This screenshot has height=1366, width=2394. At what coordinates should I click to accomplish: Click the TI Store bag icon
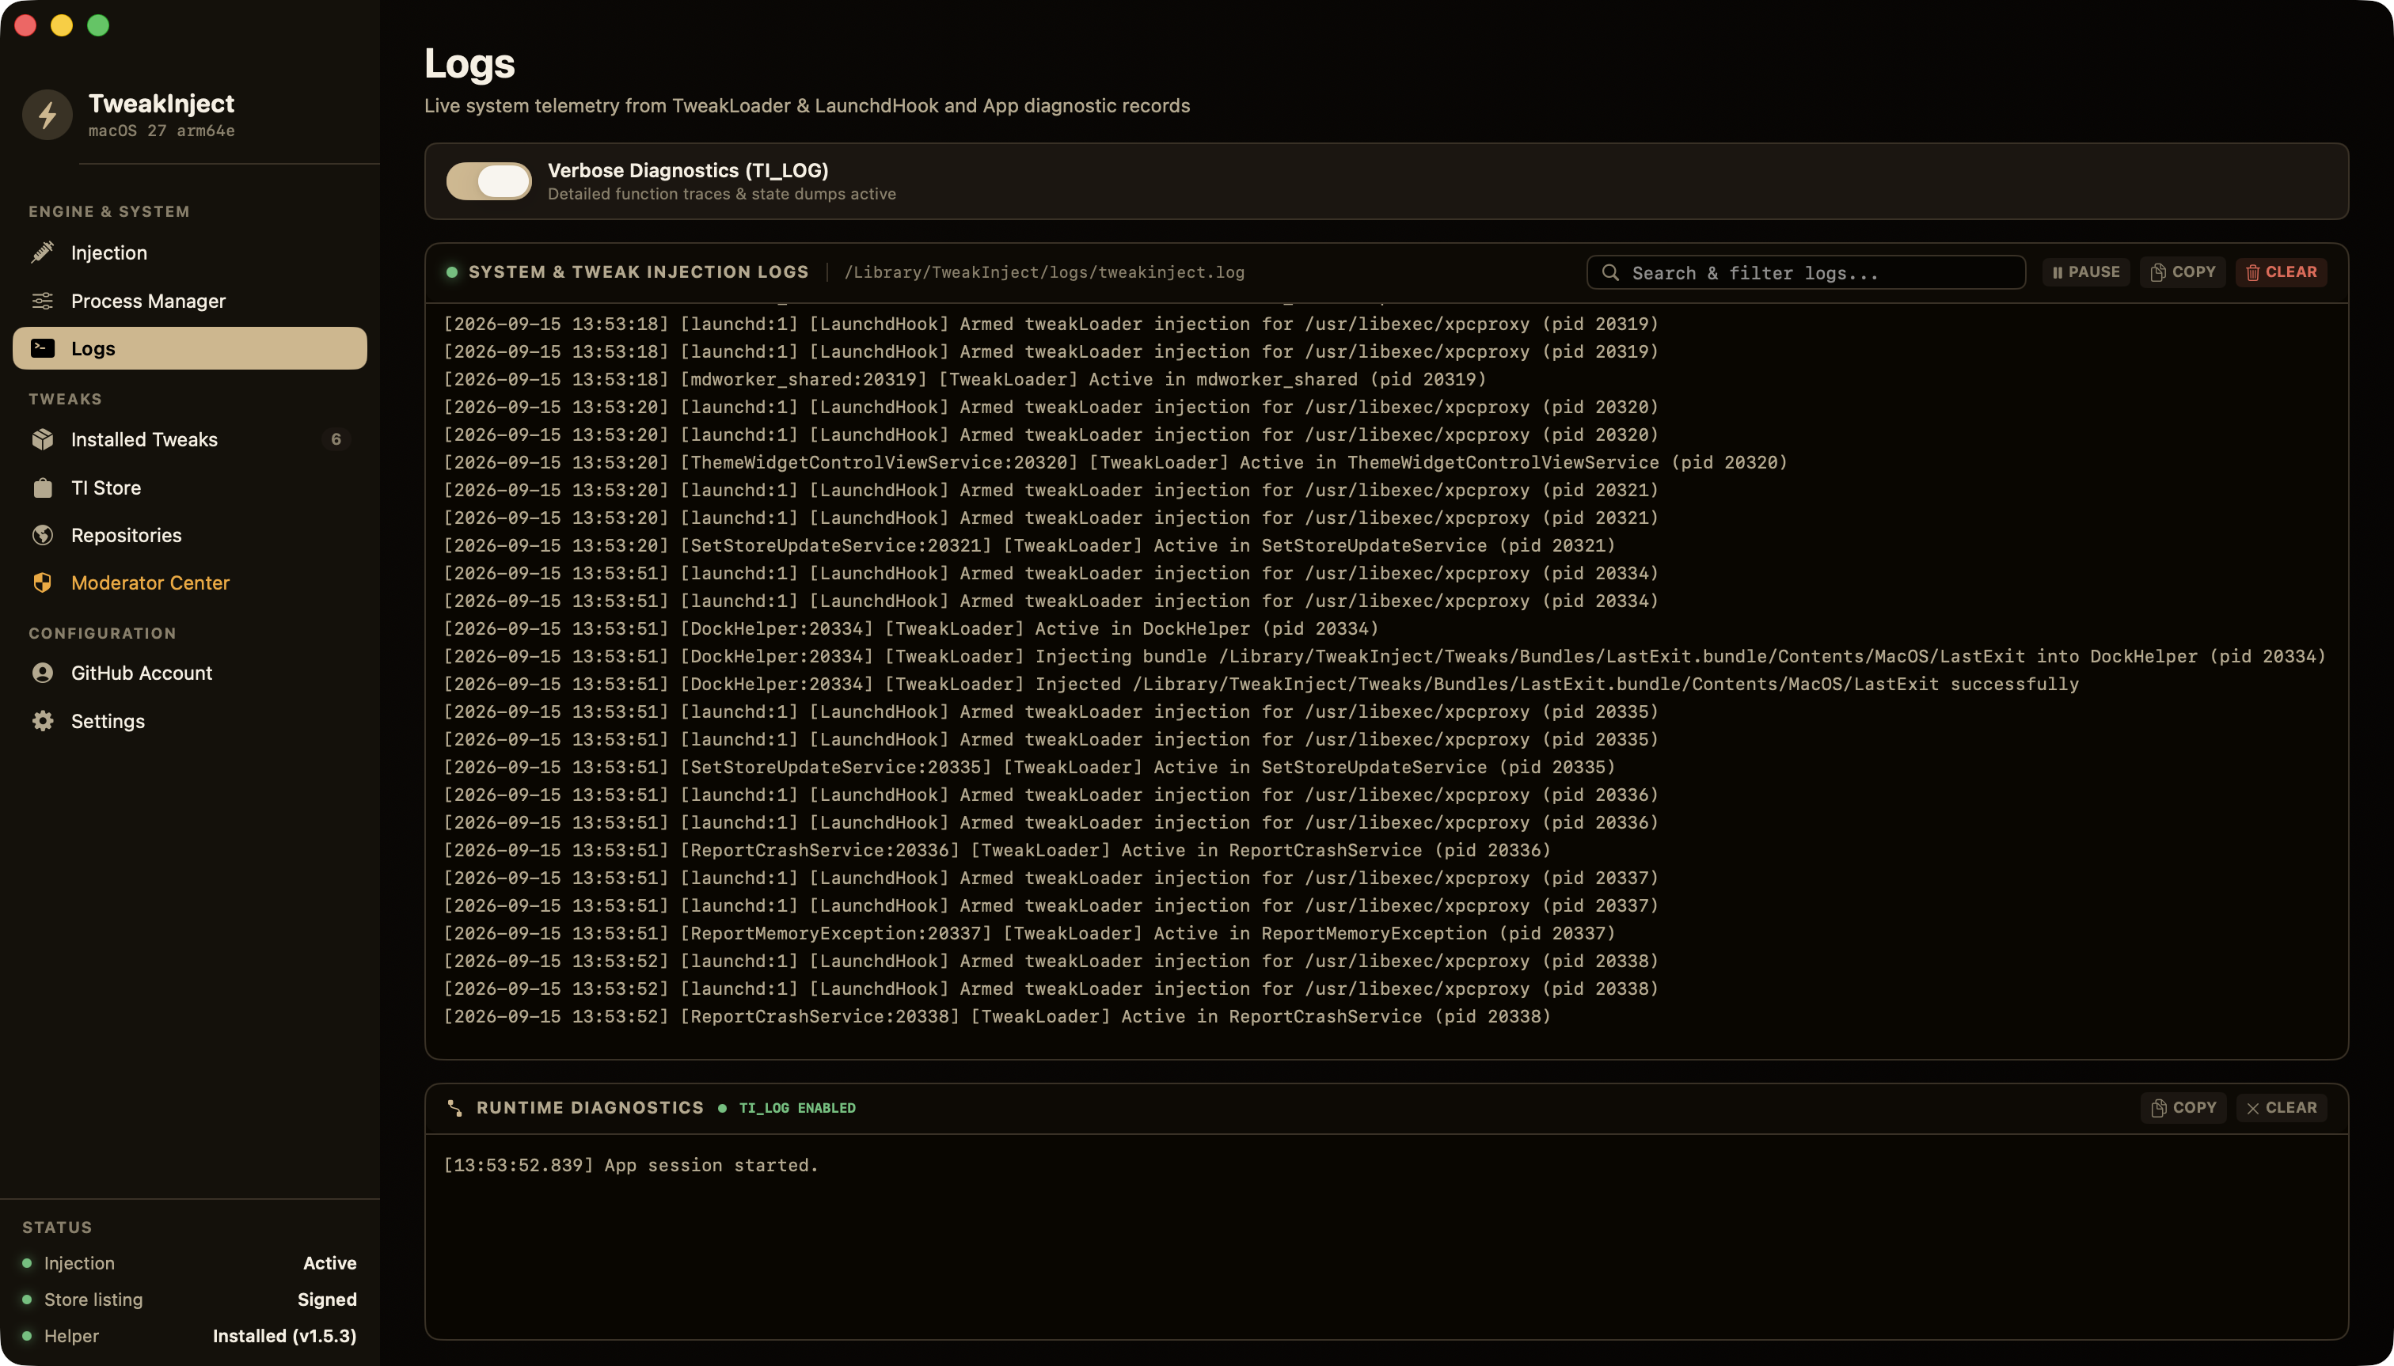pos(42,487)
